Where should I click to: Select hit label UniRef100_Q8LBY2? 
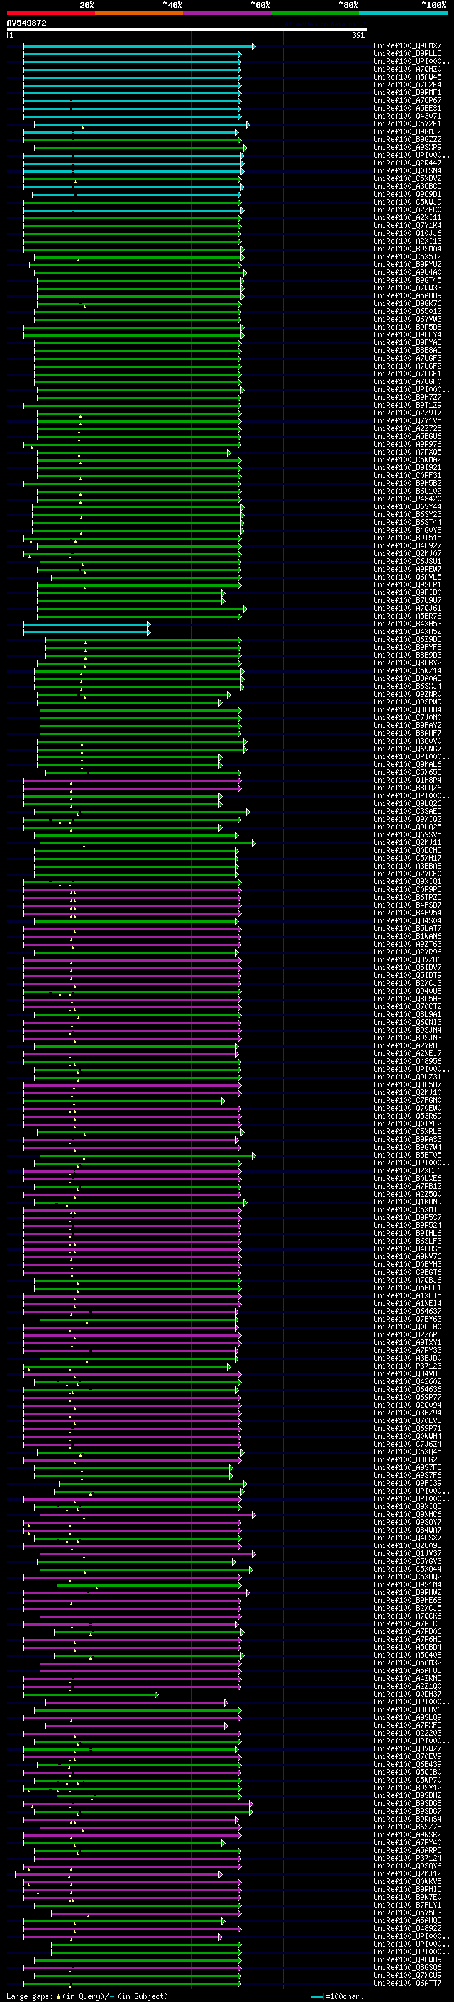coord(407,663)
